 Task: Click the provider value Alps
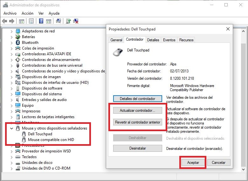[173, 64]
